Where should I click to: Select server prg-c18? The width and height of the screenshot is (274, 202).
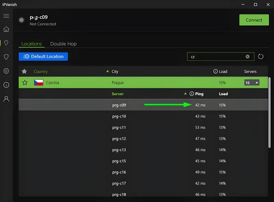click(x=143, y=193)
